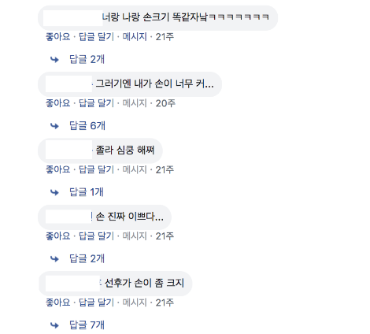Reply to 그러기엔 내가 손이 너무 커 comment
The width and height of the screenshot is (370, 334).
(96, 103)
